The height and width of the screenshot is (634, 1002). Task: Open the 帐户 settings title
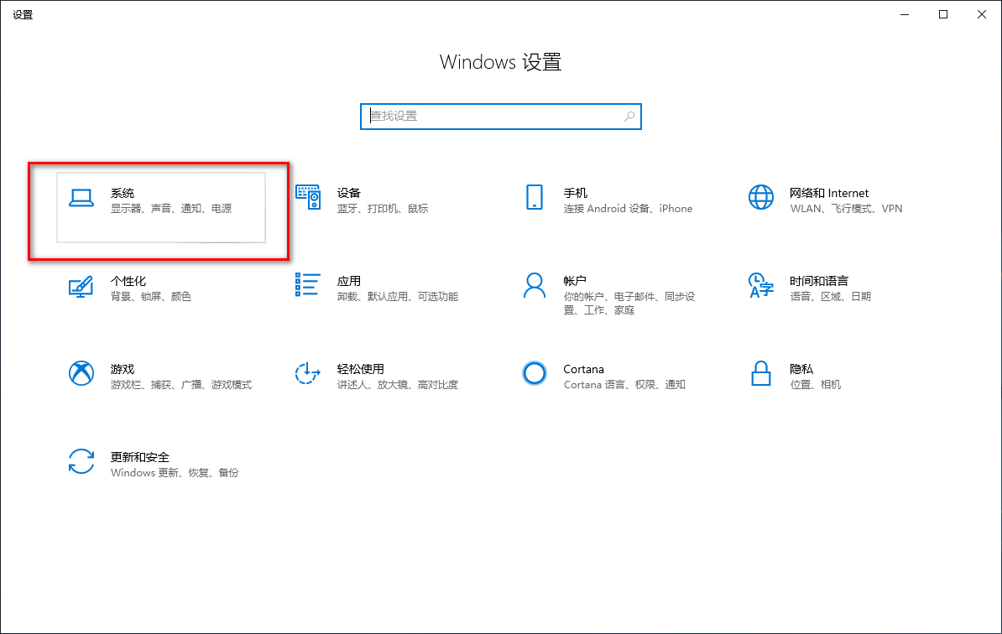coord(575,281)
